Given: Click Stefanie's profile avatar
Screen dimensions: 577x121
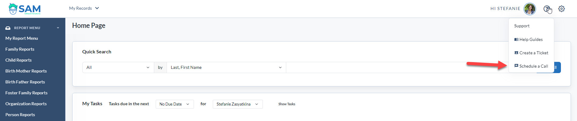Looking at the screenshot, I should click(530, 9).
